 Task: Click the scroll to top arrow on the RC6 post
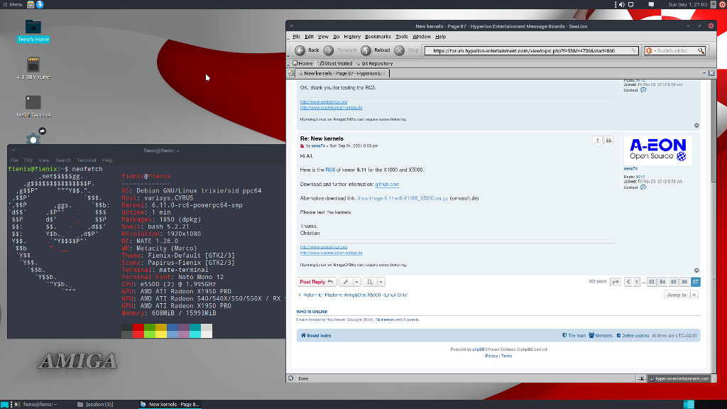click(x=696, y=271)
